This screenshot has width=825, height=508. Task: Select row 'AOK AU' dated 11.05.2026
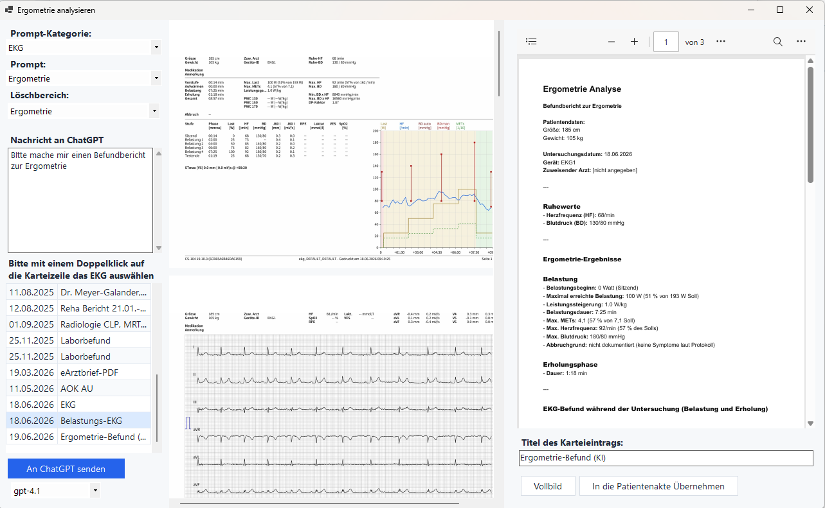[78, 389]
